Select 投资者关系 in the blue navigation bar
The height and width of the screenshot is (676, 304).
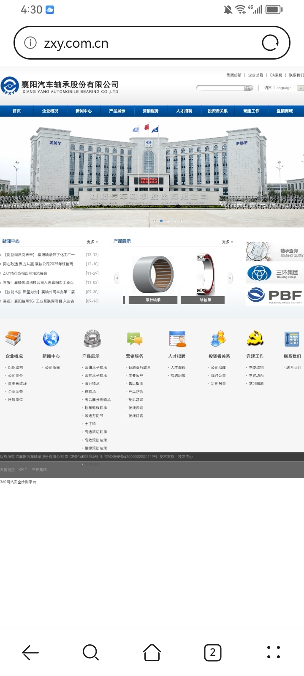pos(217,111)
